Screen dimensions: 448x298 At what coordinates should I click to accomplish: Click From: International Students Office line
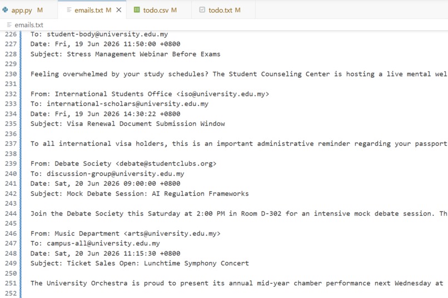click(x=150, y=94)
